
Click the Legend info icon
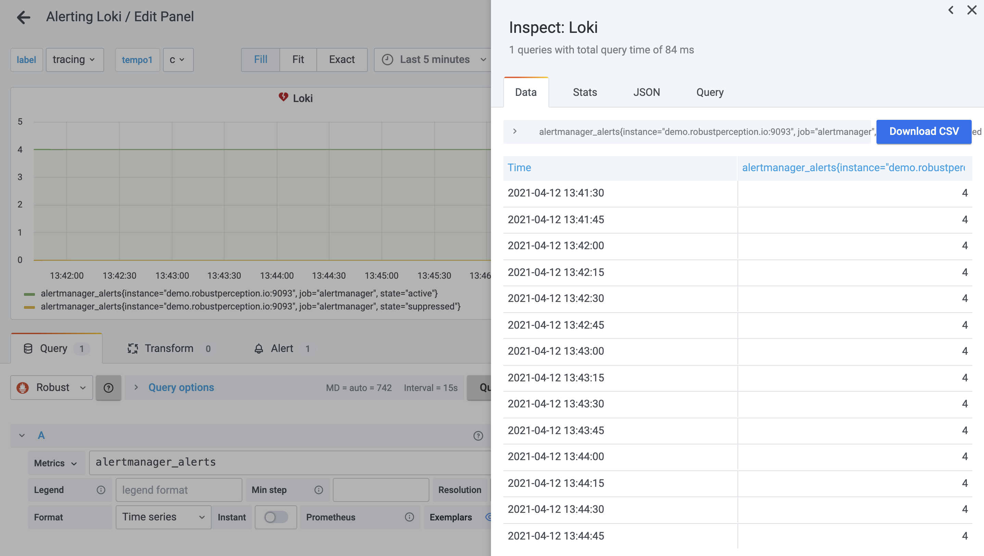(101, 490)
